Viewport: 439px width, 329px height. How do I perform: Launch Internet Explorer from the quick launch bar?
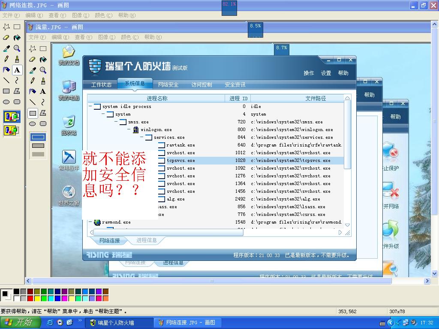click(x=50, y=323)
